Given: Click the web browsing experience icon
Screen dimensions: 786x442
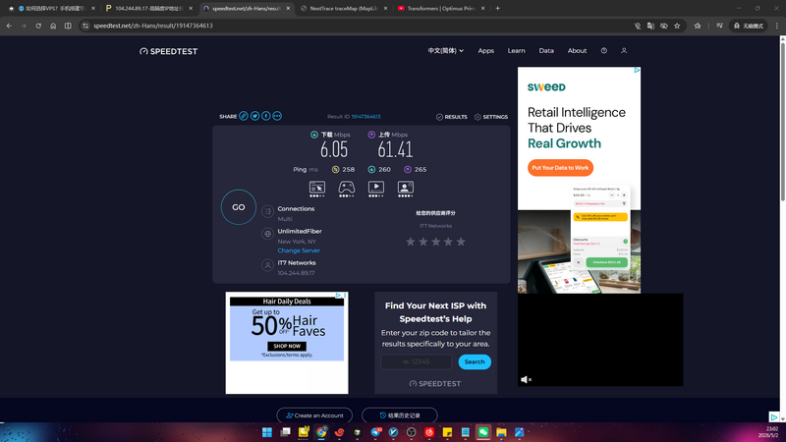Looking at the screenshot, I should (316, 188).
